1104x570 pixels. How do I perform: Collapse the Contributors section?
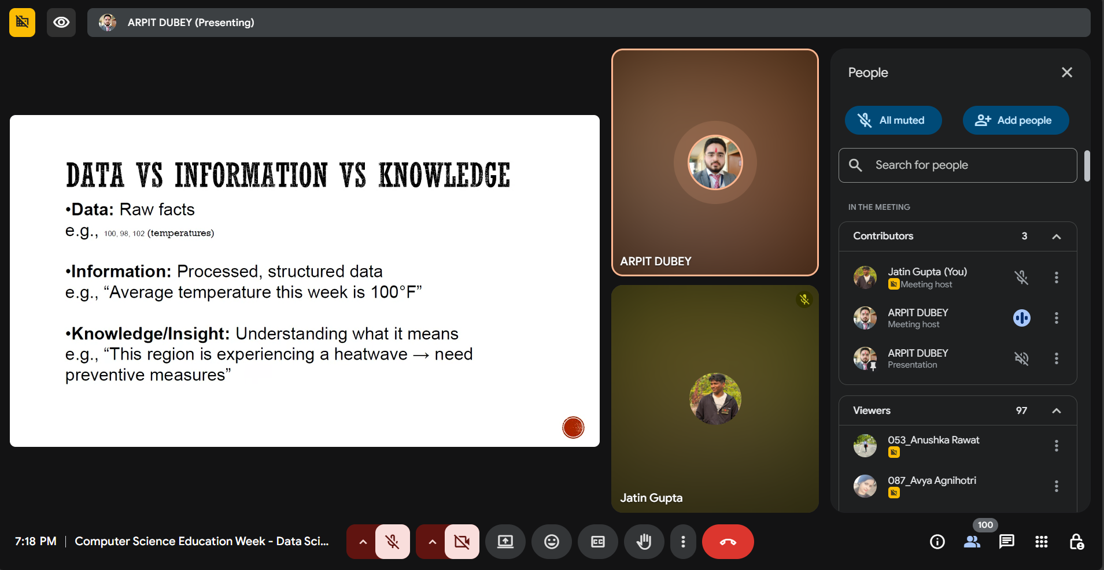point(1056,236)
